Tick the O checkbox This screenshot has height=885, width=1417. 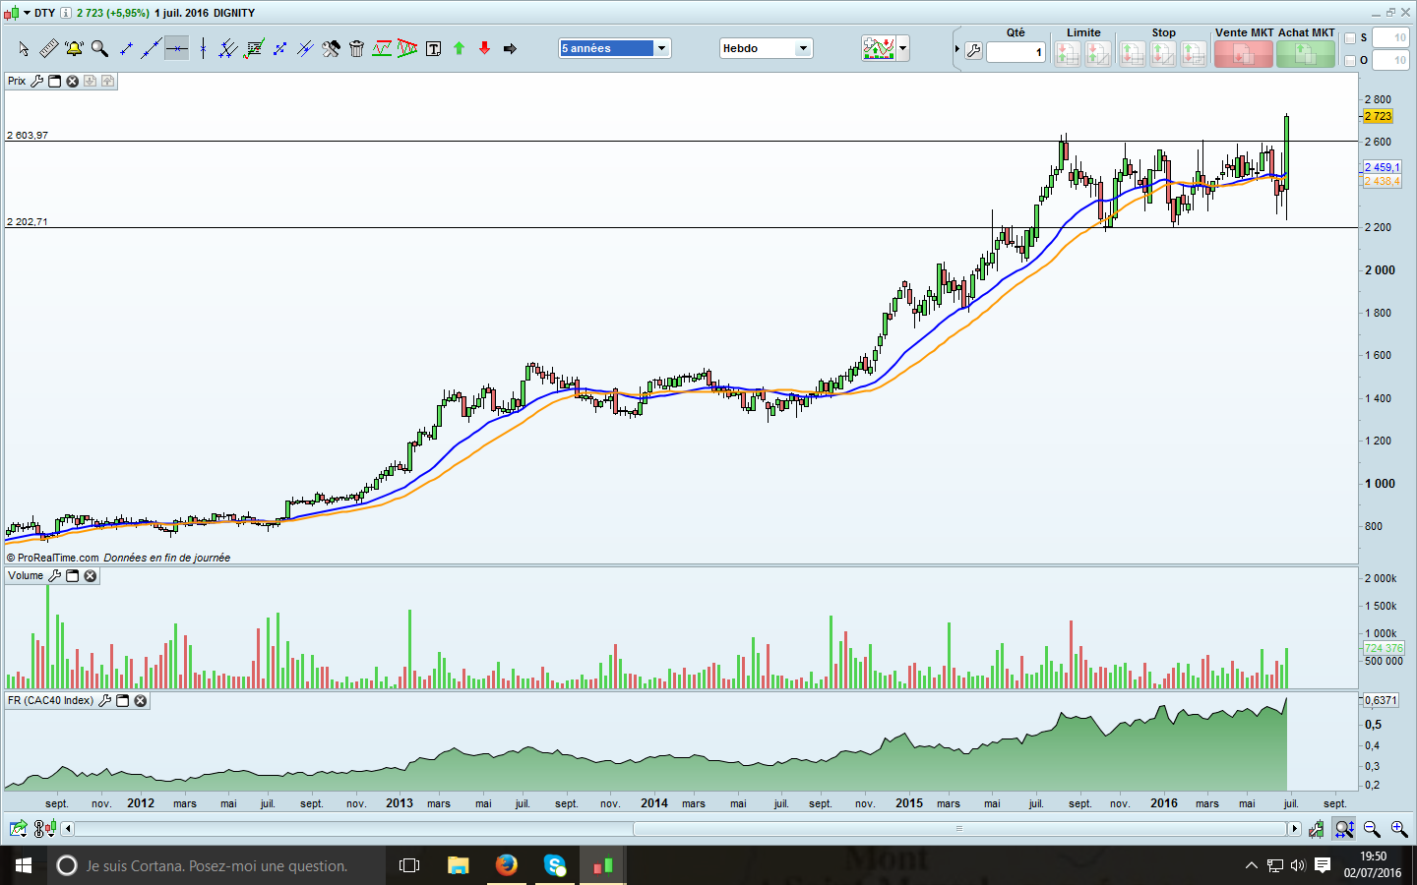pyautogui.click(x=1350, y=61)
